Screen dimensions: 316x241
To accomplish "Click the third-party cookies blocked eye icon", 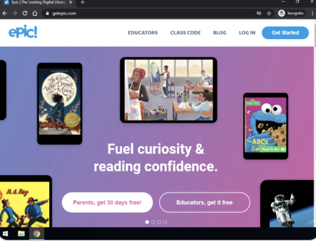I will pyautogui.click(x=259, y=14).
